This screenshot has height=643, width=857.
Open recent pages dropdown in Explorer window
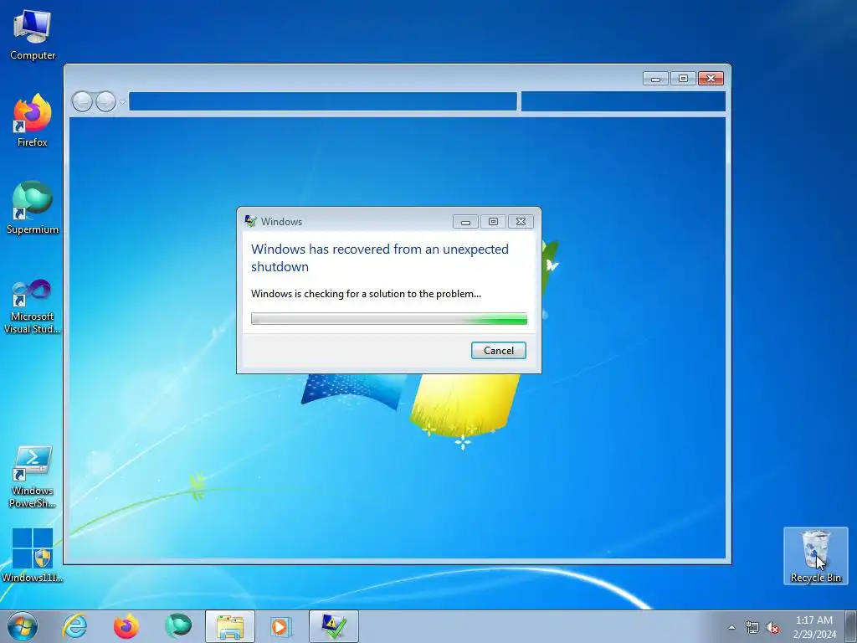coord(122,101)
